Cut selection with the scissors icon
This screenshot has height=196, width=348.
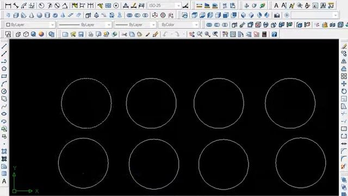pos(125,34)
